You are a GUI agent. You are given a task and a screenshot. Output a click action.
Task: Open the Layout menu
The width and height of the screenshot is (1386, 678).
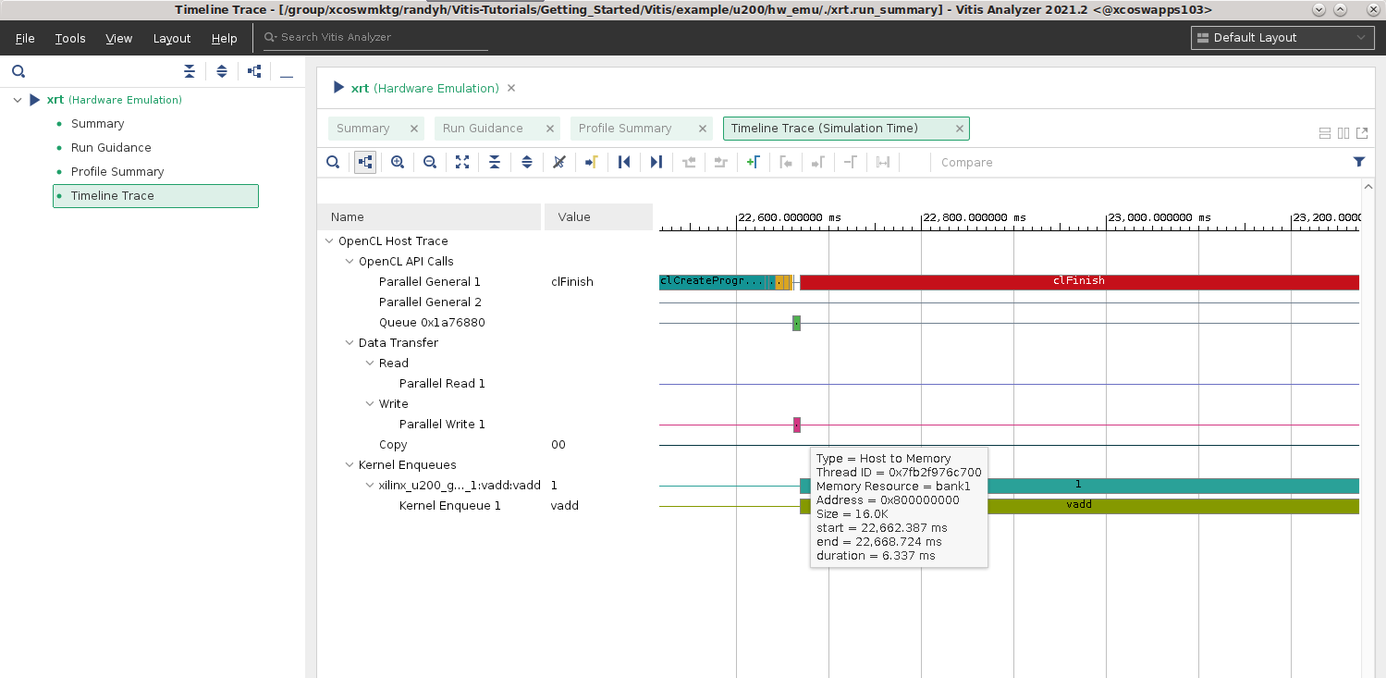pos(172,38)
